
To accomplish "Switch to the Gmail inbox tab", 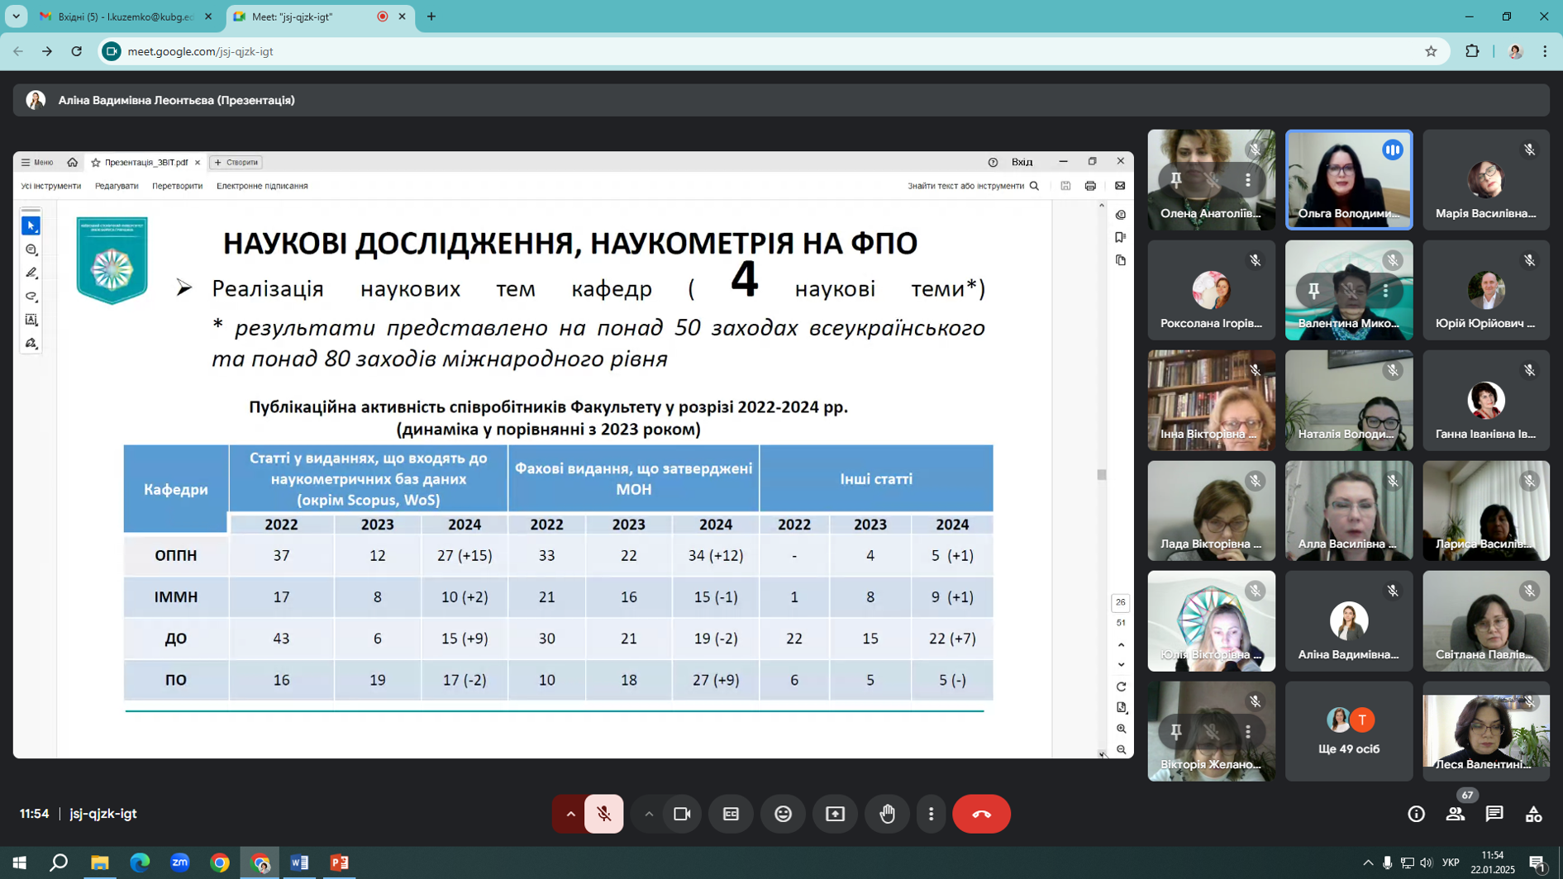I will pyautogui.click(x=126, y=17).
